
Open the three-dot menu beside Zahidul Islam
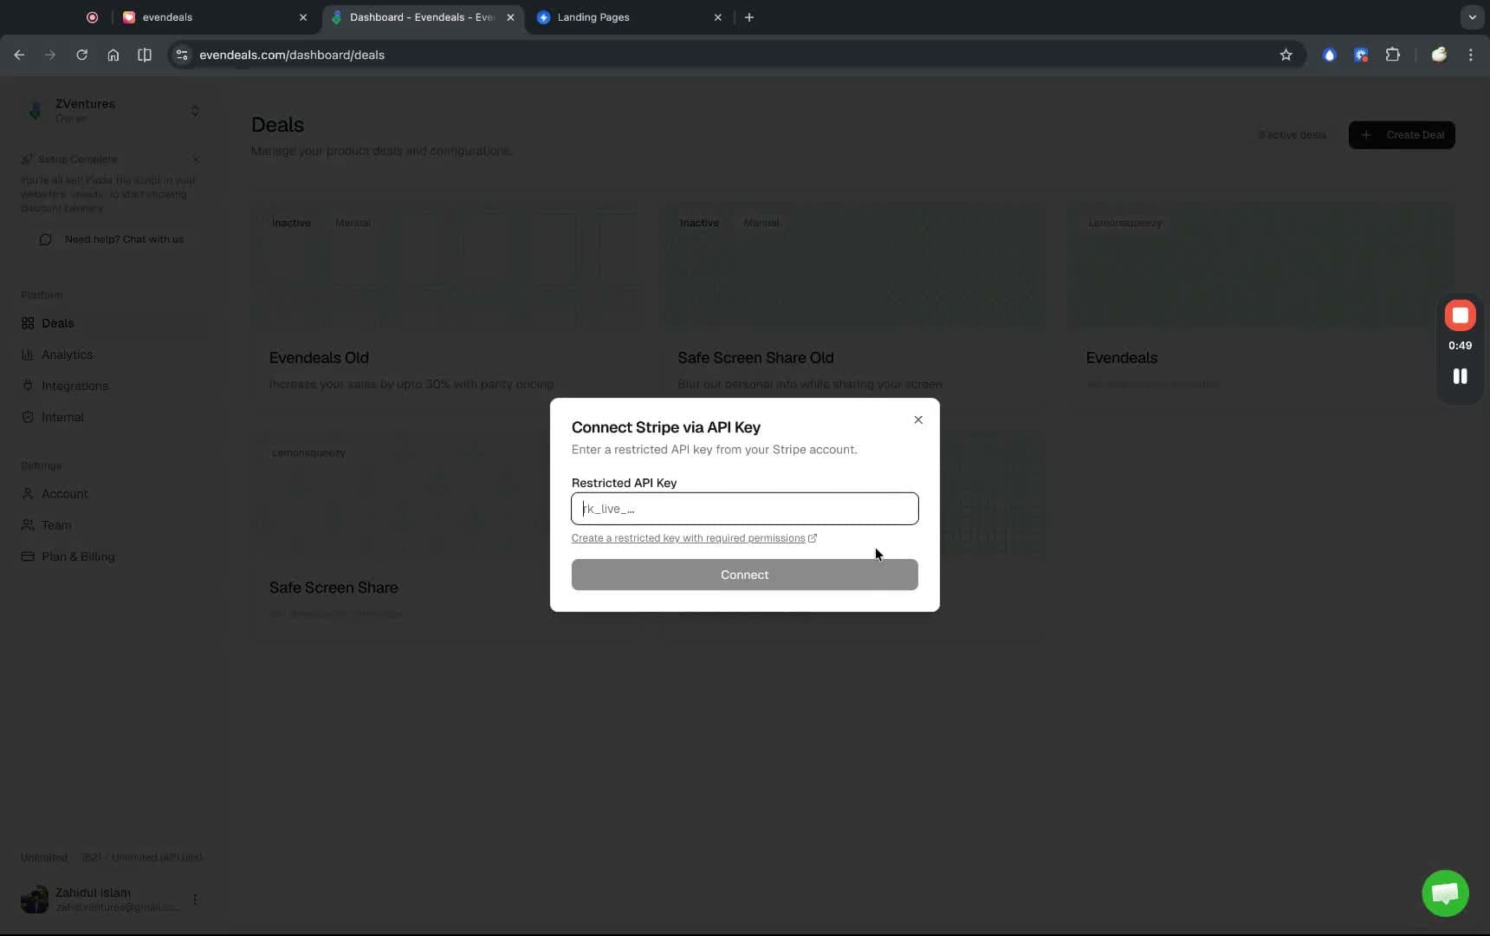point(195,899)
